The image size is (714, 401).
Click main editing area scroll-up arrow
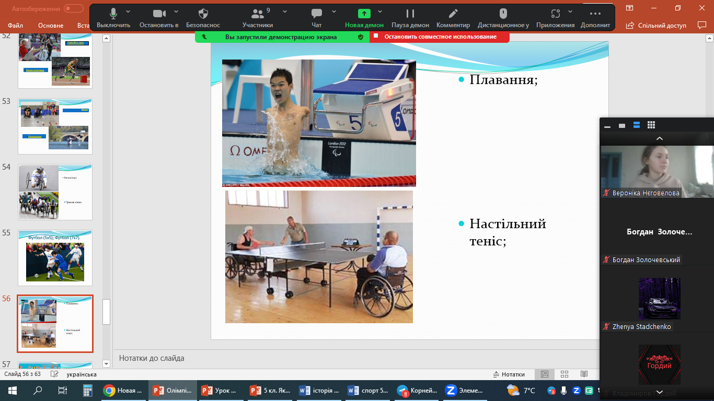point(709,38)
